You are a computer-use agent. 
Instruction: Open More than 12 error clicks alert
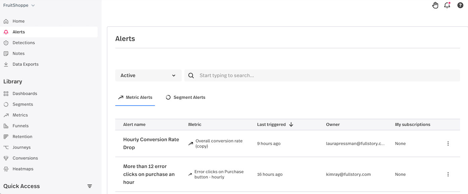(x=149, y=174)
